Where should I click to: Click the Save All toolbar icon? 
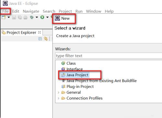point(20,17)
